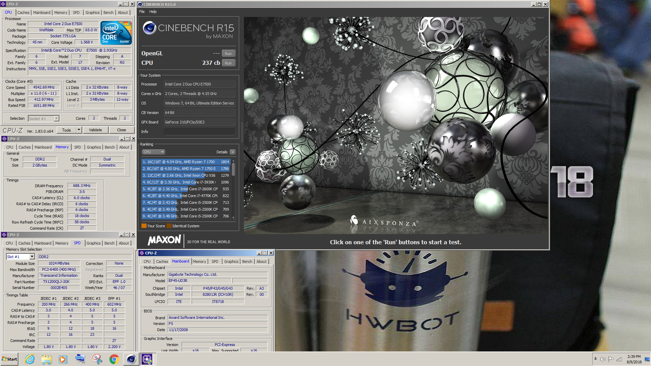
Task: Switch to Cinebench via its taskbar icon
Action: coord(131,359)
